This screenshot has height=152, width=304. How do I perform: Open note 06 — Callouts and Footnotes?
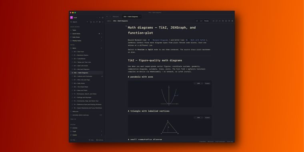tap(87, 76)
